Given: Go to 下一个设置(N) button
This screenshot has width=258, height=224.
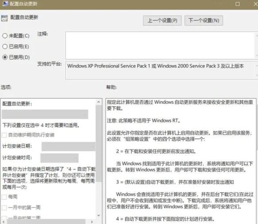Looking at the screenshot, I should point(204,20).
